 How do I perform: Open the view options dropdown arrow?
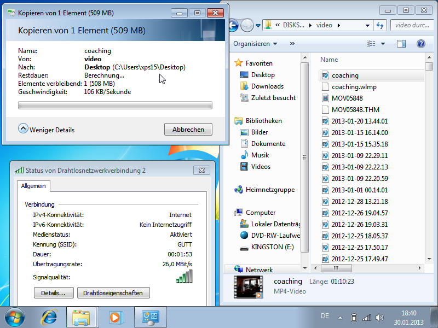383,44
